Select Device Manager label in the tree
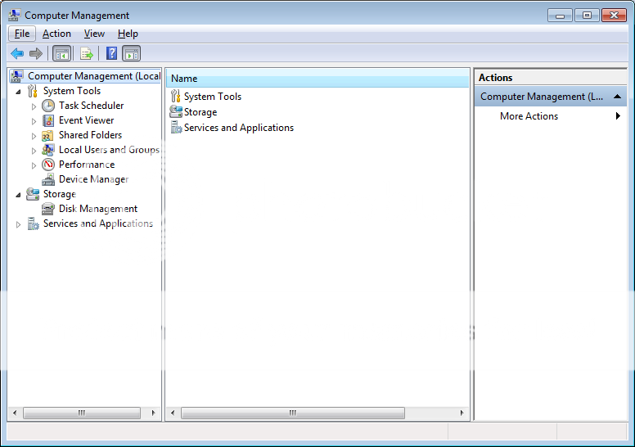 [93, 179]
